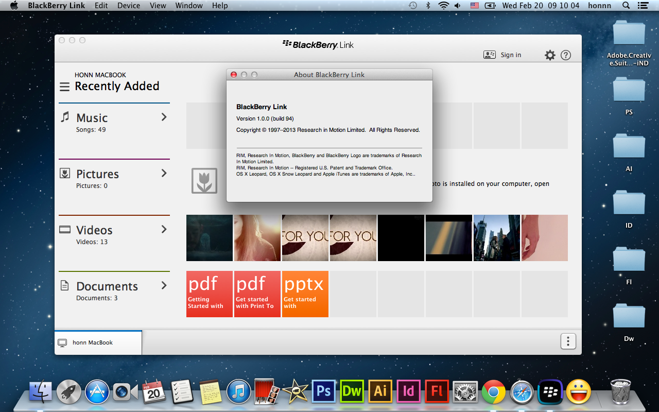Screen dimensions: 659x412
Task: Launch InDesign from the Dock
Action: (409, 391)
